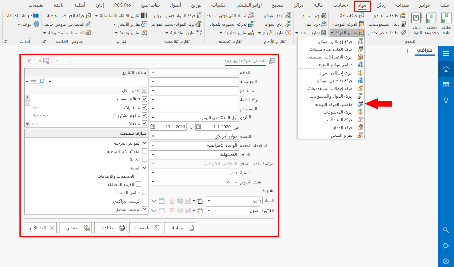454x267 pixels.
Task: Open دليل المواد ribbon icon
Action: pyautogui.click(x=417, y=23)
